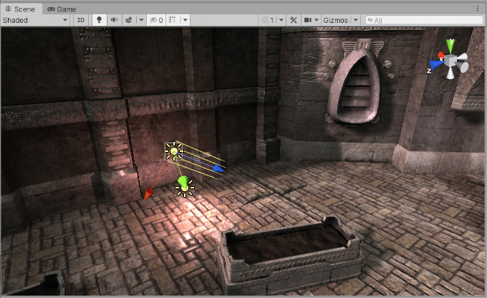Toggle grid visibility icon
The height and width of the screenshot is (298, 487).
(173, 20)
